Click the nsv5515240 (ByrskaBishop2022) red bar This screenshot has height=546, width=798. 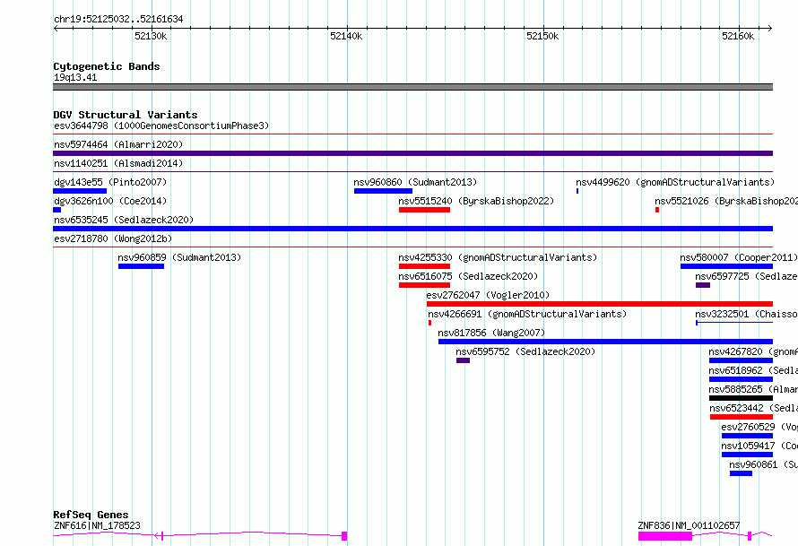(x=424, y=210)
